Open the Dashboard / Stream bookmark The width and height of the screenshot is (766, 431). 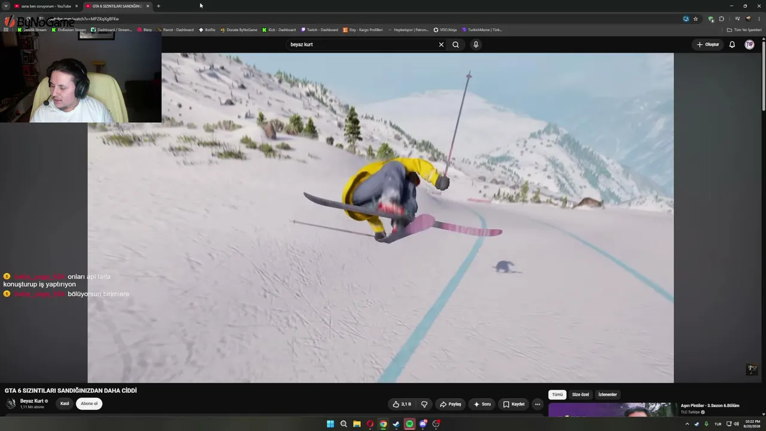[111, 29]
